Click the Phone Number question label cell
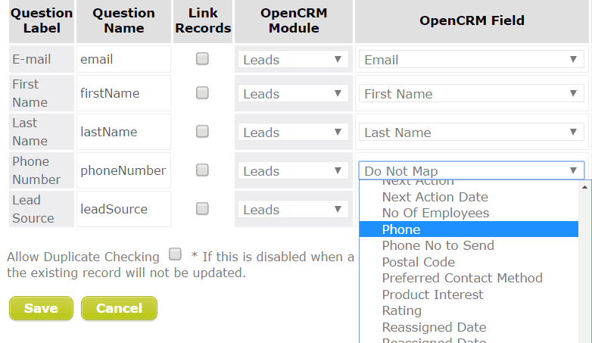Image resolution: width=592 pixels, height=343 pixels. click(x=42, y=170)
